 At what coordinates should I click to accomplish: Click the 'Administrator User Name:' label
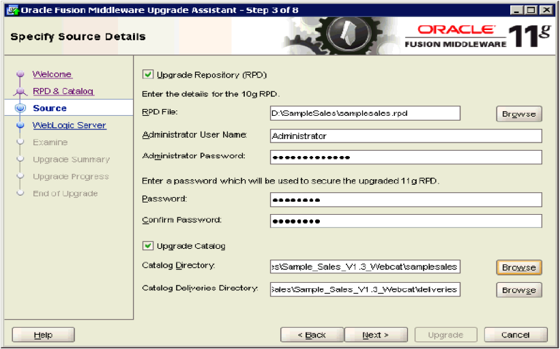point(194,135)
